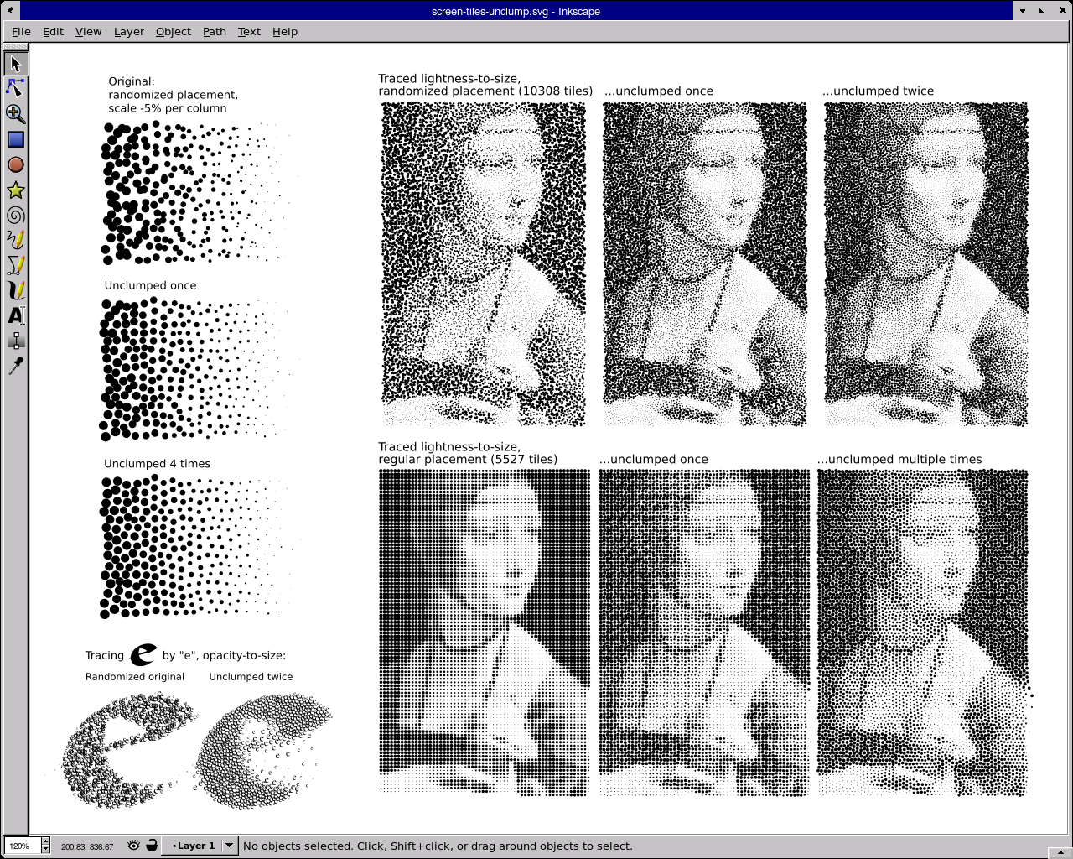This screenshot has width=1073, height=859.
Task: Activate the Star polygon tool
Action: coord(15,190)
